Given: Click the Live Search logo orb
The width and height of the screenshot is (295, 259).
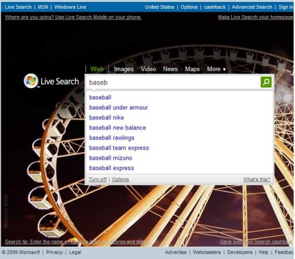Looking at the screenshot, I should click(x=31, y=80).
